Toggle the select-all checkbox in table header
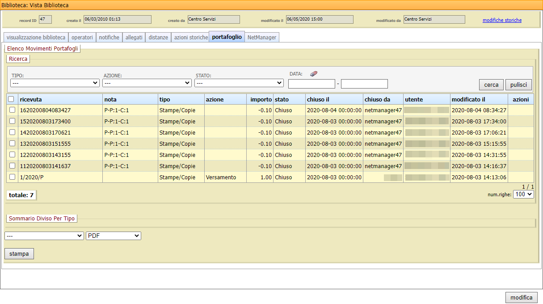The image size is (543, 304). (11, 99)
